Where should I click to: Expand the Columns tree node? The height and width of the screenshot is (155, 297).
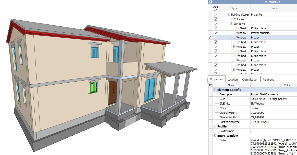click(231, 19)
